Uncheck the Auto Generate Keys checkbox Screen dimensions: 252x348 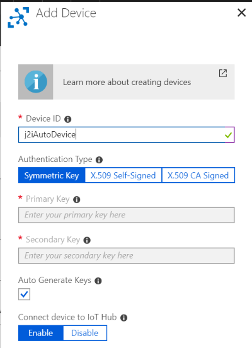[x=24, y=294]
